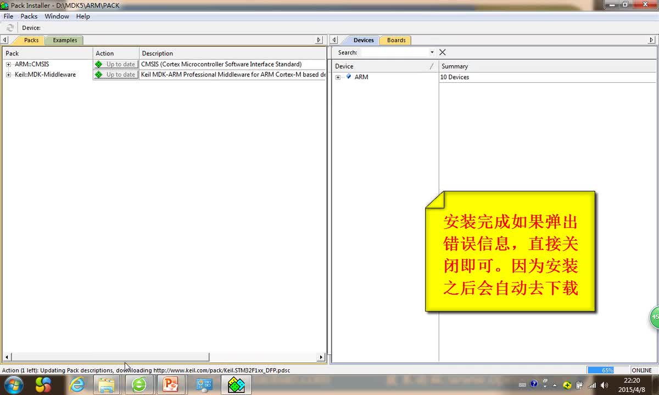Switch to the Boards tab

(x=396, y=40)
